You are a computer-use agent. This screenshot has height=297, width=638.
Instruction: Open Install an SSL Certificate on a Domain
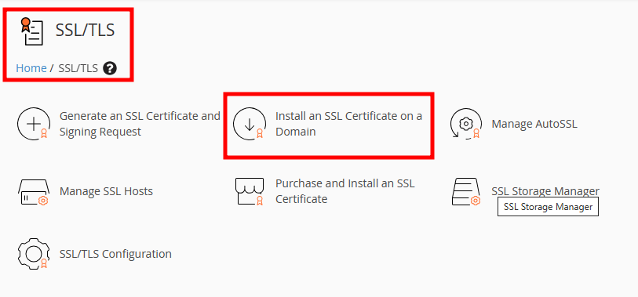point(348,124)
